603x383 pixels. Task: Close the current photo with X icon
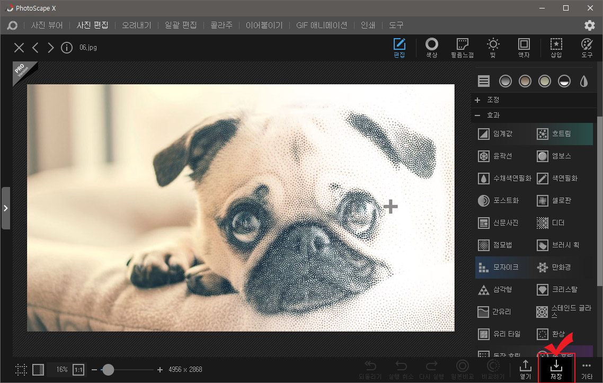[19, 48]
